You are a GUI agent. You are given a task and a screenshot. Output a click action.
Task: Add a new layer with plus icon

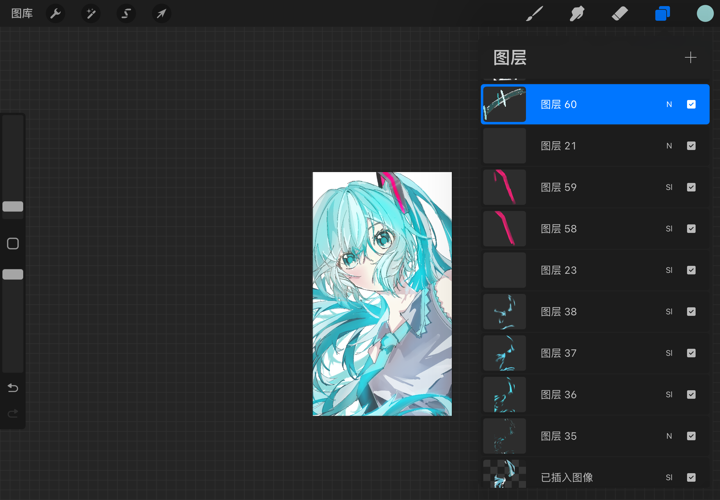pos(690,58)
